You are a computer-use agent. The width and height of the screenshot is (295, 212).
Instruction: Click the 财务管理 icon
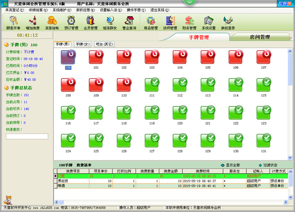(189, 23)
